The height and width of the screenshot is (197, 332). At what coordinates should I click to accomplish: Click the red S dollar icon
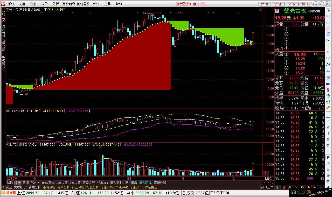click(328, 90)
